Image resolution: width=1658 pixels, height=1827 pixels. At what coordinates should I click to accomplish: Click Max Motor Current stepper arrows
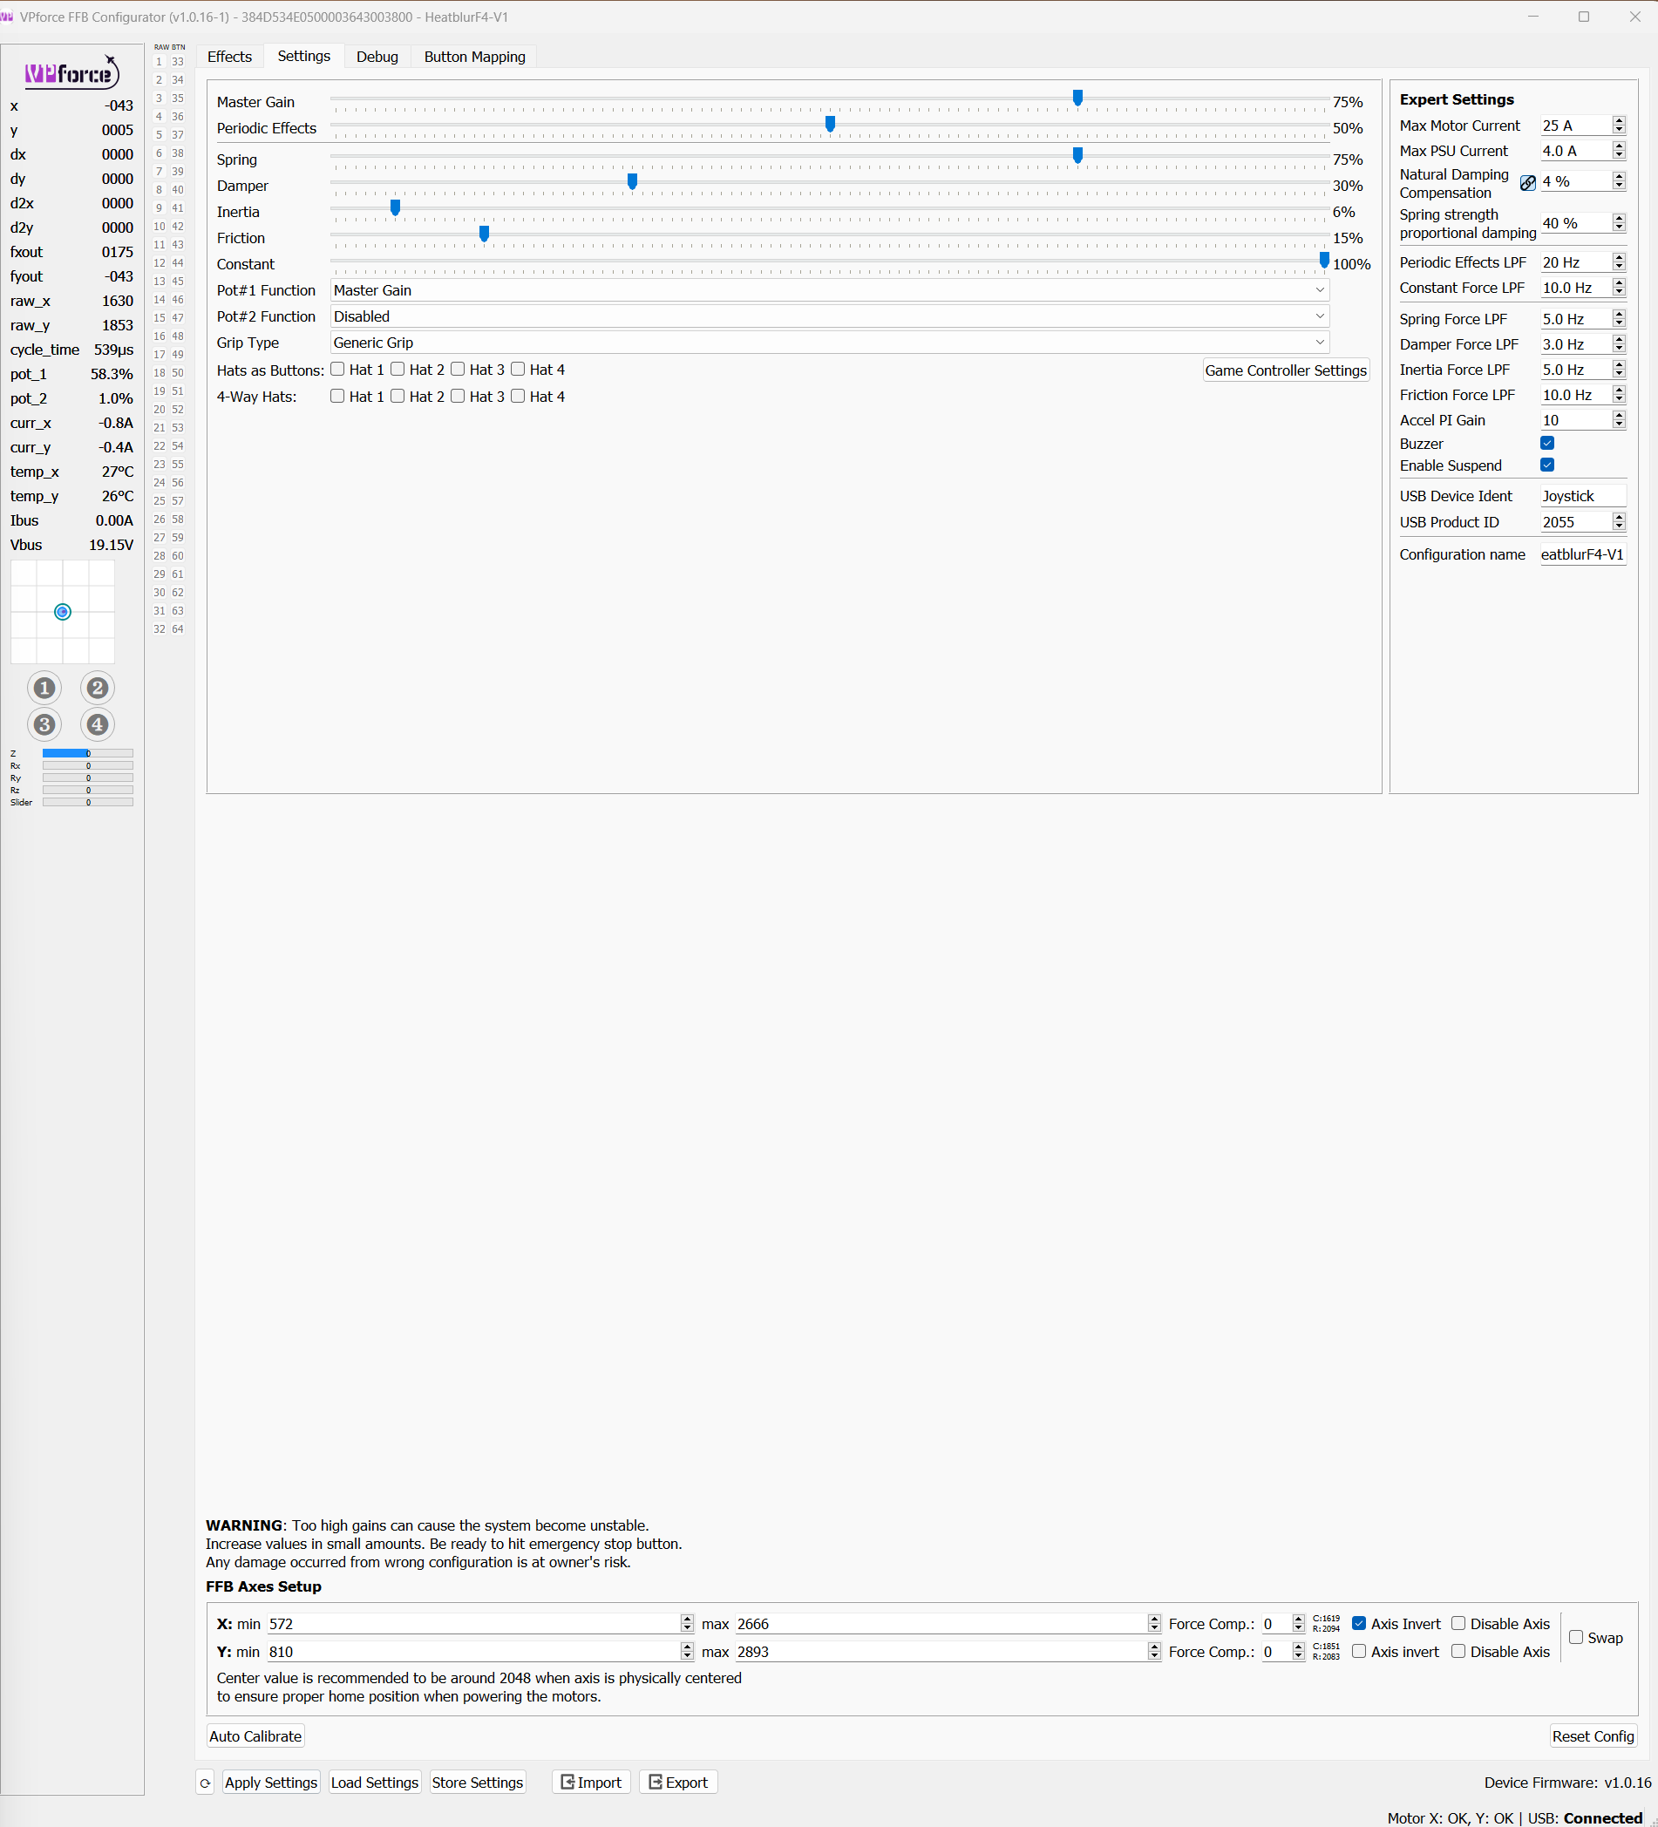1619,125
